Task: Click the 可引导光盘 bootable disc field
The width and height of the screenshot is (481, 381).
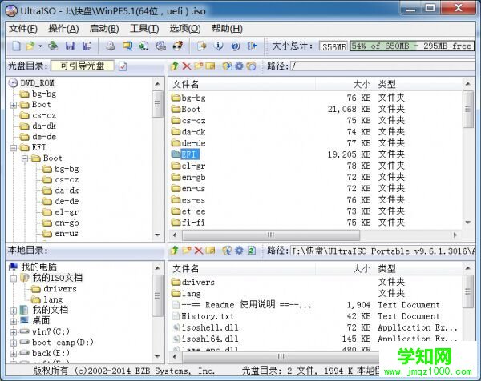Action: pos(83,66)
